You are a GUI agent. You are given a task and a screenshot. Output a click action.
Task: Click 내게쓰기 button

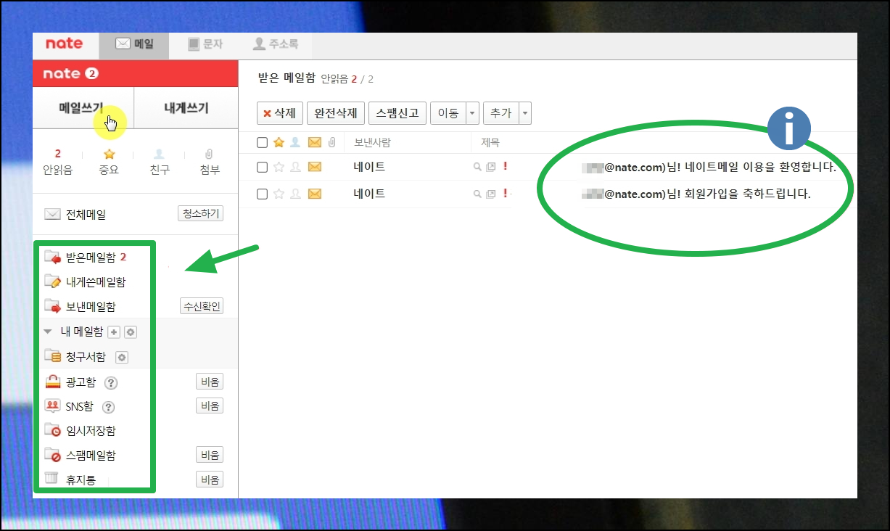tap(186, 108)
